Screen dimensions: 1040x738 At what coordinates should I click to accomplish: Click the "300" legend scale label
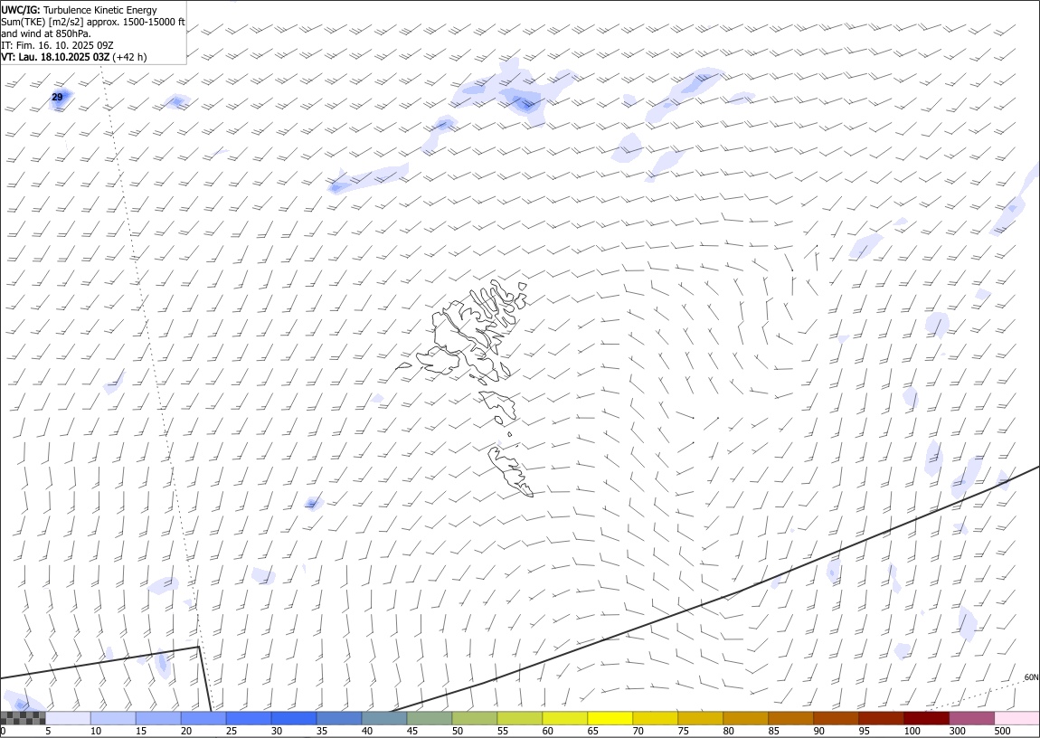tap(957, 731)
